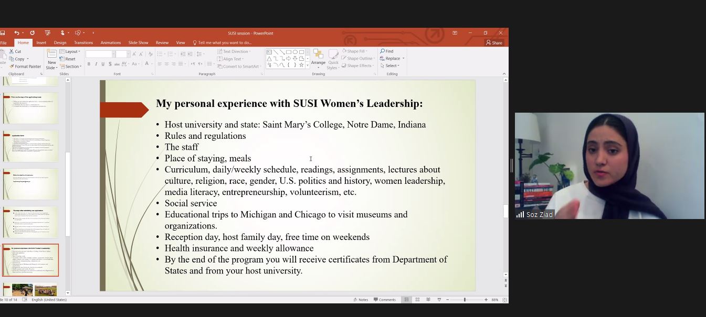The image size is (706, 317).
Task: Open the Notes pane
Action: click(361, 300)
